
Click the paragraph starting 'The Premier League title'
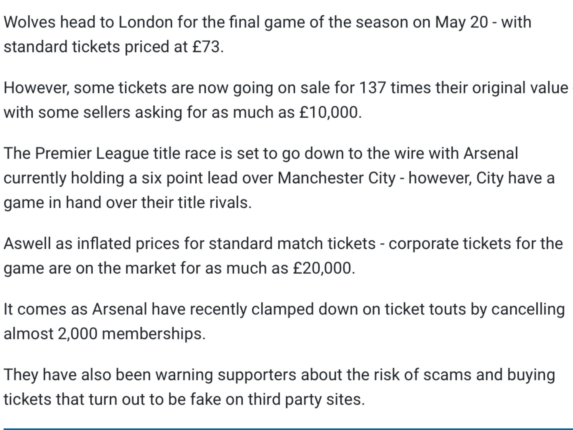point(279,178)
